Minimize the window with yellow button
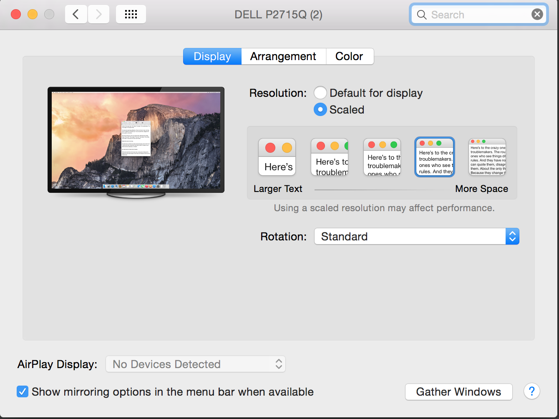 tap(33, 15)
